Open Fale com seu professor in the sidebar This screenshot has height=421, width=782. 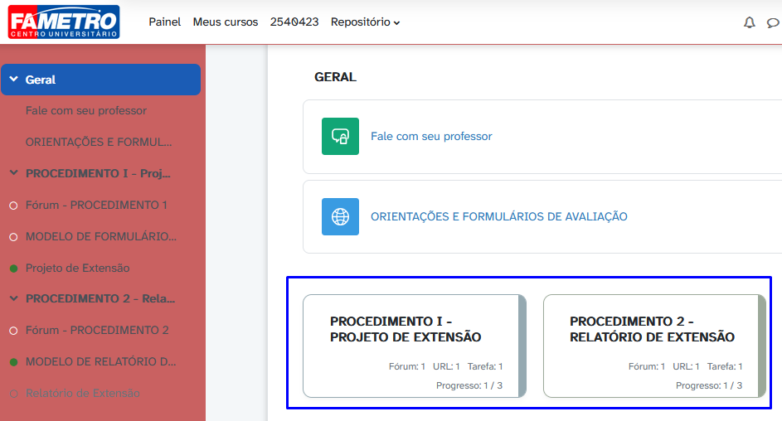85,110
